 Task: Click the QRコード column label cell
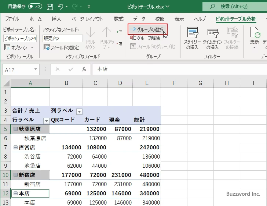click(66, 120)
